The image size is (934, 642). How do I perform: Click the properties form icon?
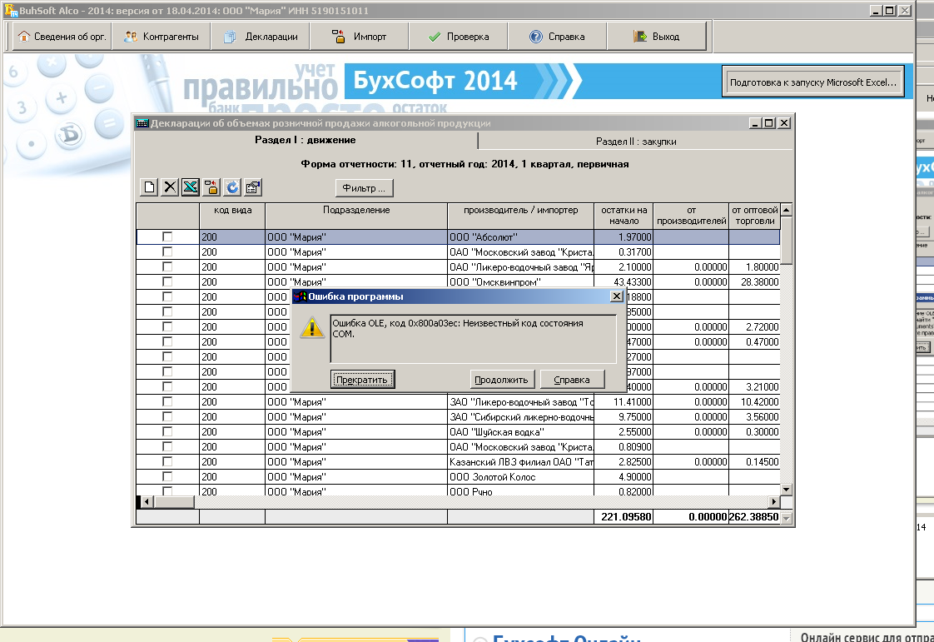pos(253,187)
